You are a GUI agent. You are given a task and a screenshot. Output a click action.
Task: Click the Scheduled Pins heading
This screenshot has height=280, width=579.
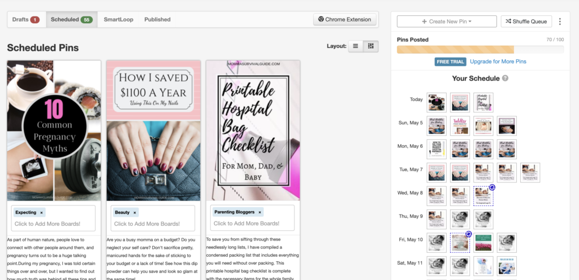tap(43, 48)
